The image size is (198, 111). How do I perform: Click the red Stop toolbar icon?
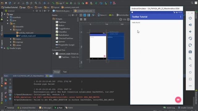[x=87, y=3]
